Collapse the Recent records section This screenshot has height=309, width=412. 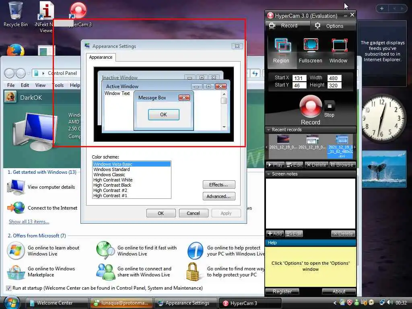pyautogui.click(x=268, y=130)
